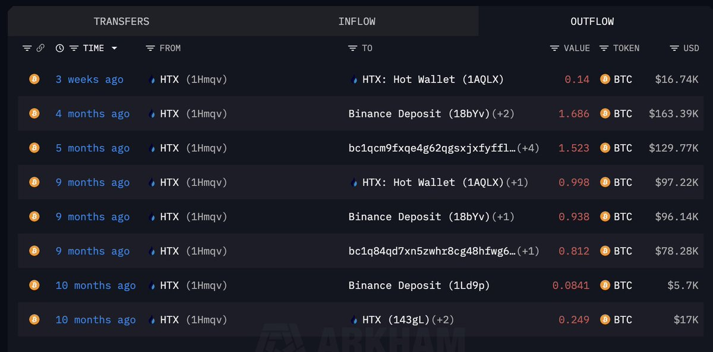Open HTX: Hot Wallet (1AQLX) in the 0.14 BTC row
This screenshot has width=713, height=352.
pyautogui.click(x=433, y=79)
